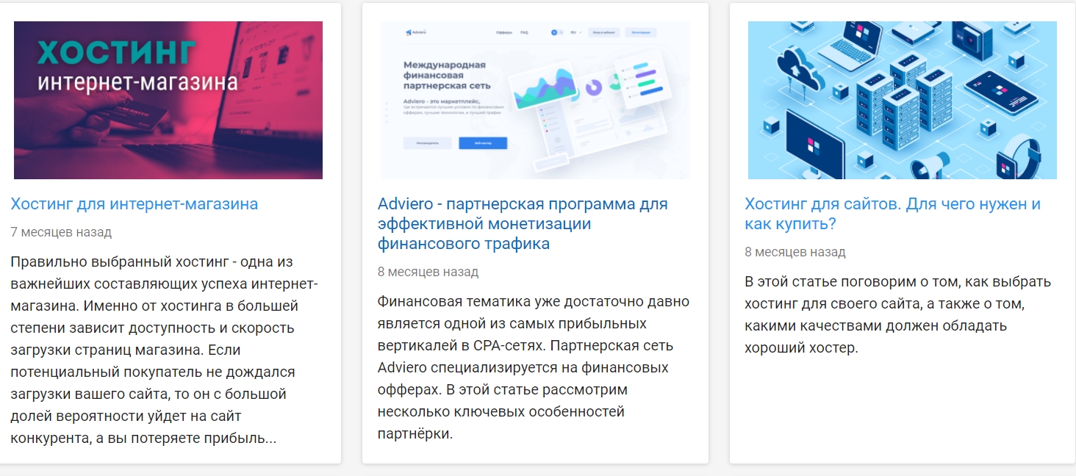The width and height of the screenshot is (1076, 476).
Task: Click the donut chart graphic in the Adviero banner
Action: point(593,87)
